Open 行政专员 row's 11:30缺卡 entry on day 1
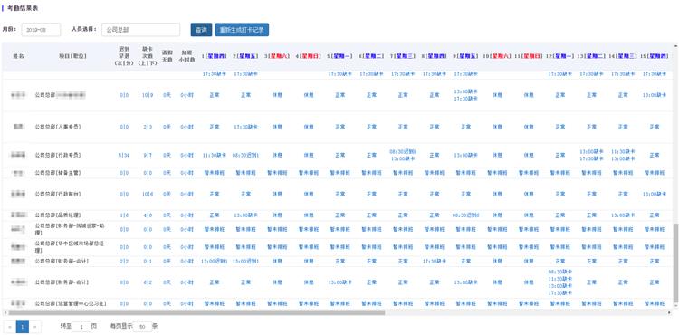 click(x=215, y=155)
